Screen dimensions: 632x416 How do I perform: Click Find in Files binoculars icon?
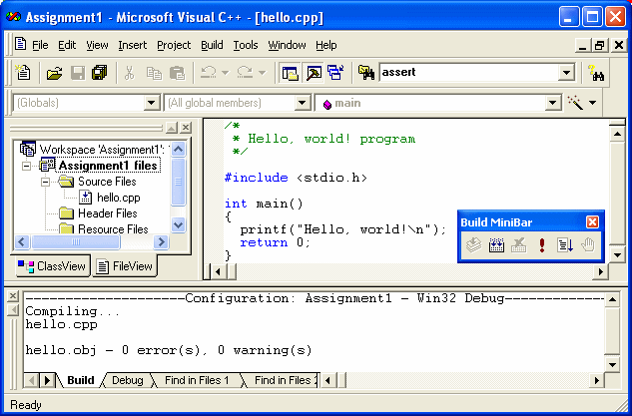point(366,73)
